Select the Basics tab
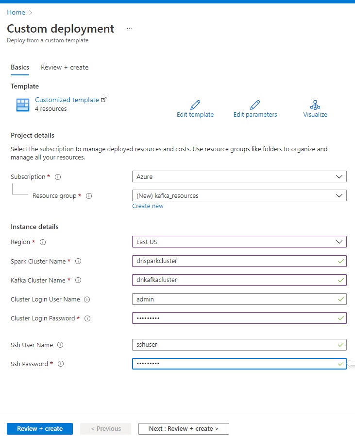 pos(20,67)
